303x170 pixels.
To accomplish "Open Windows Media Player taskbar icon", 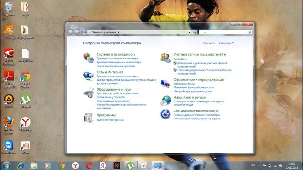I will 47,166.
